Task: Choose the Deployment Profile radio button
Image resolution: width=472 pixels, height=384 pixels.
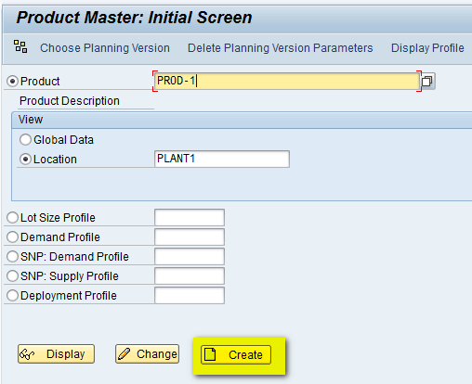Action: [x=12, y=296]
